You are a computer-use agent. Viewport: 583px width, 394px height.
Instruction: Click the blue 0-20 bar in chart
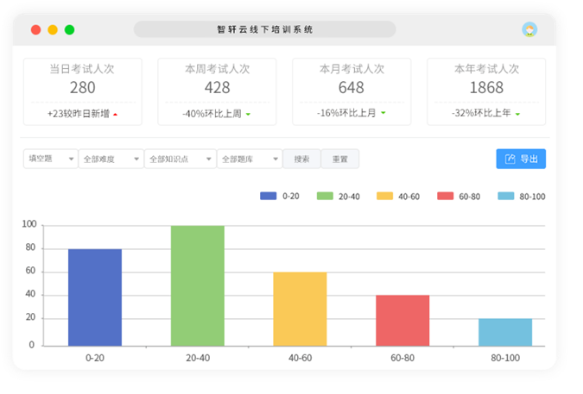coord(95,297)
